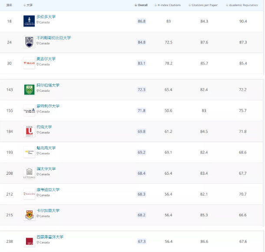The width and height of the screenshot is (265, 252).
Task: Click Academic Reputation value 70.7
Action: 243,194
